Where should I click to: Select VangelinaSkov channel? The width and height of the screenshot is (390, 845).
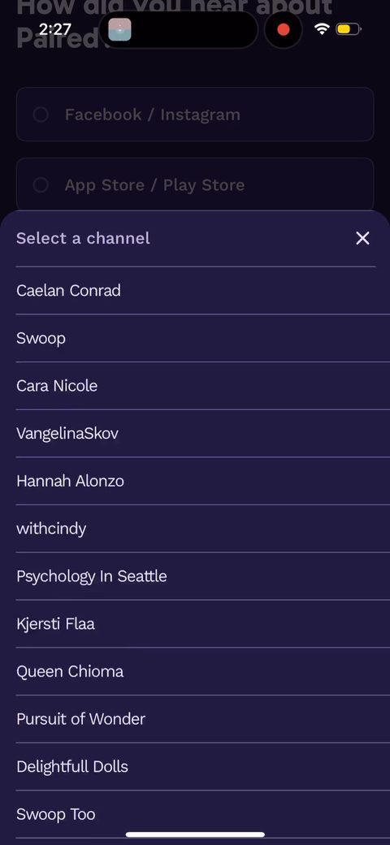click(196, 433)
